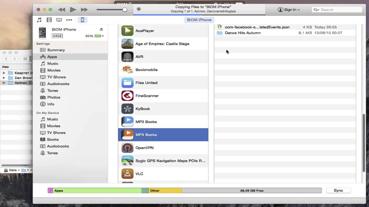Image resolution: width=369 pixels, height=207 pixels.
Task: Click the fast-forward playback button
Action: click(84, 10)
